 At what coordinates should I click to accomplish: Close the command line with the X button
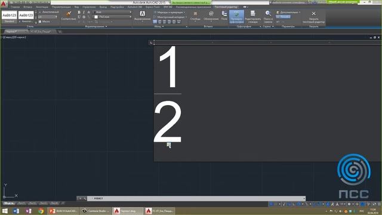point(80,198)
